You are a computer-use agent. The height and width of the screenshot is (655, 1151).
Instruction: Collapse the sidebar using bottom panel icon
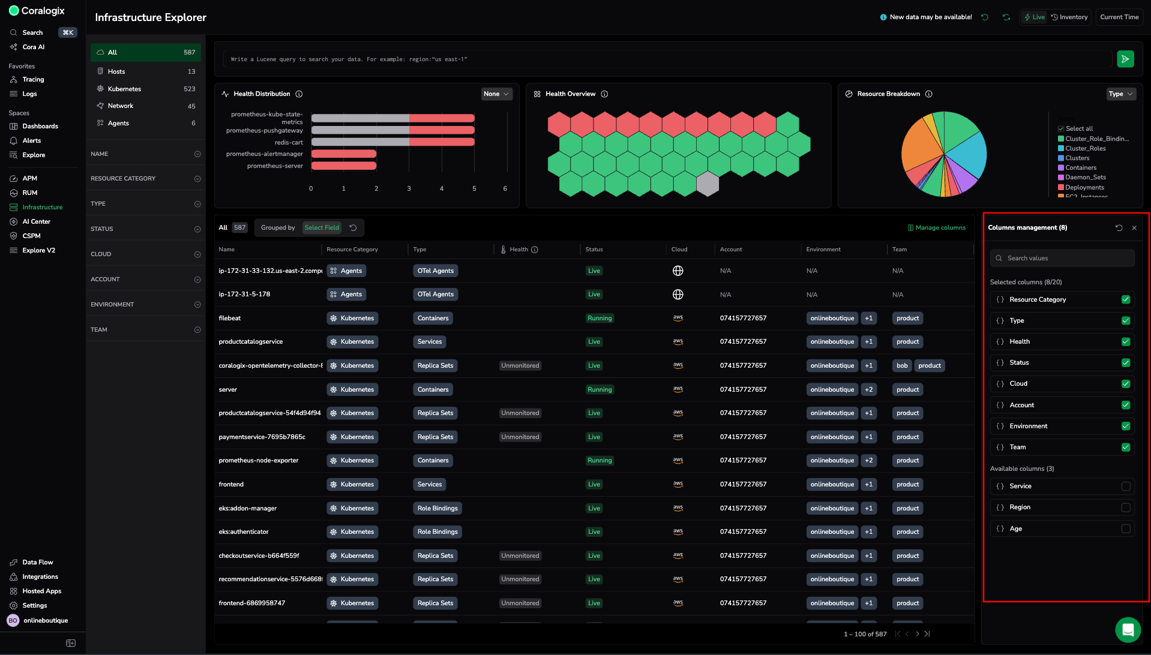click(x=71, y=643)
